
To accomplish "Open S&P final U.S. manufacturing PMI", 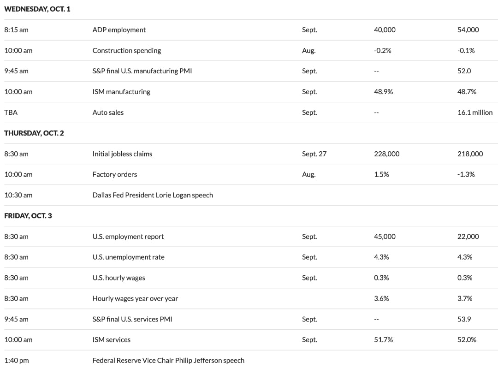I will click(142, 71).
